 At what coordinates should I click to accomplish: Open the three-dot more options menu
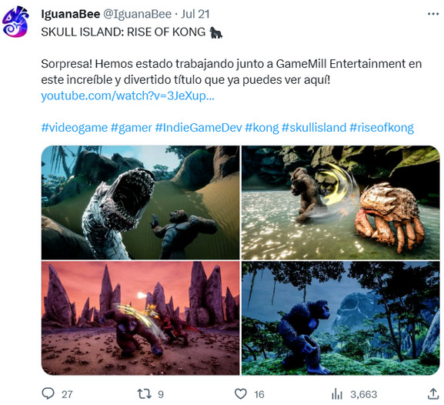[433, 14]
